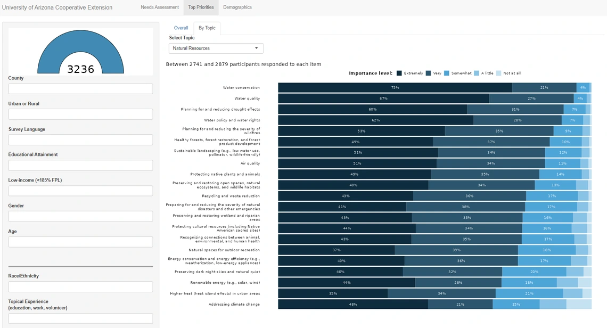Click the 35% Higher heat bar segment
This screenshot has height=328, width=607.
point(333,293)
